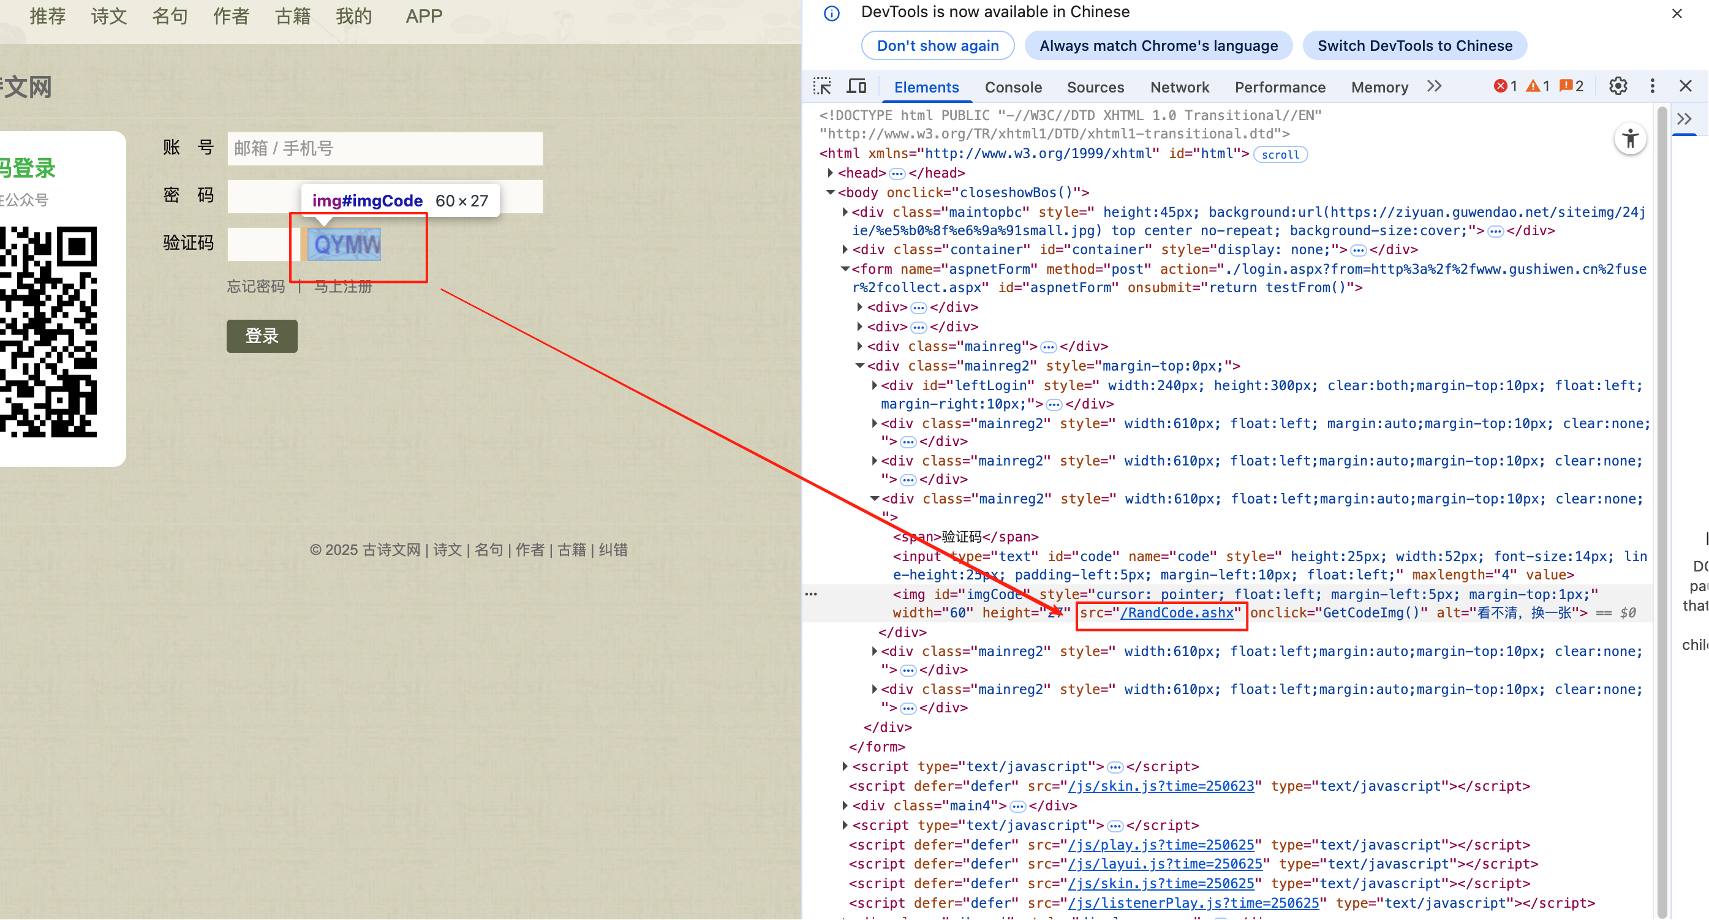Open the Performance tab
1709x920 pixels.
pos(1280,87)
